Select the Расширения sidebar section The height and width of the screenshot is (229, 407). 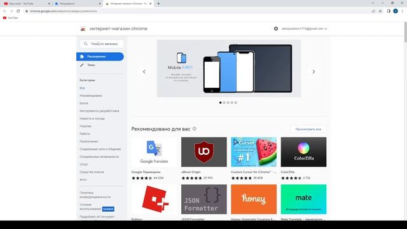tap(100, 57)
